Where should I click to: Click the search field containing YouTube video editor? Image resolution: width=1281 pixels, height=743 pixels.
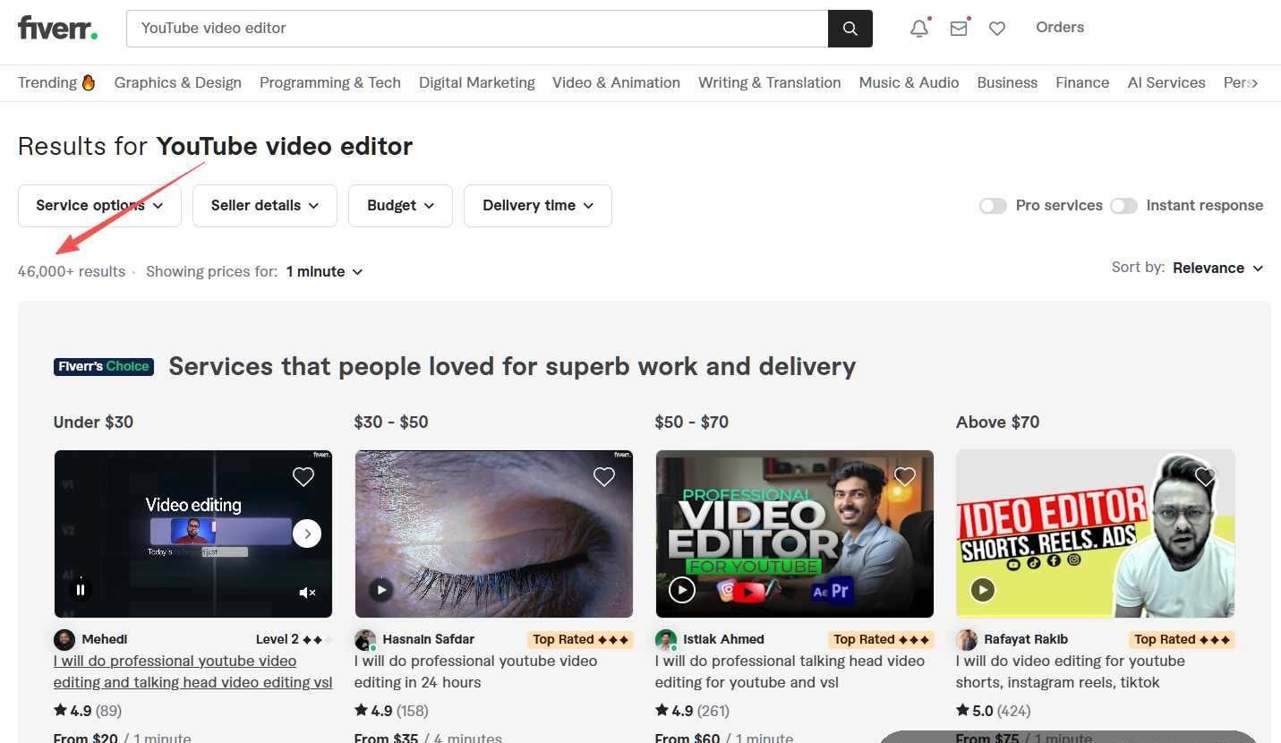[477, 29]
